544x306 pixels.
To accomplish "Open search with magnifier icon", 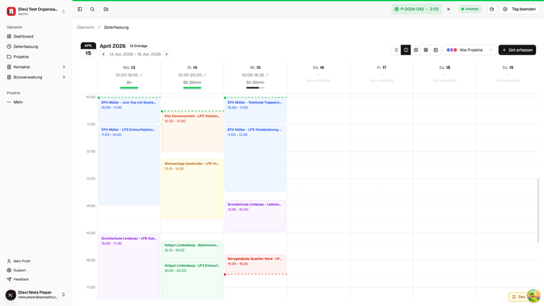I will coord(92,9).
